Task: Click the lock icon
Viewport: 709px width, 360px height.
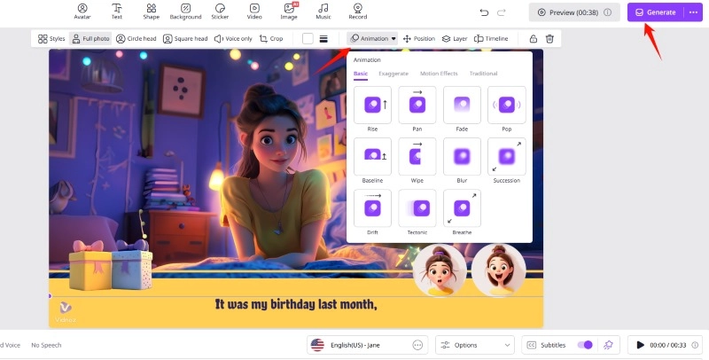Action: click(x=533, y=39)
